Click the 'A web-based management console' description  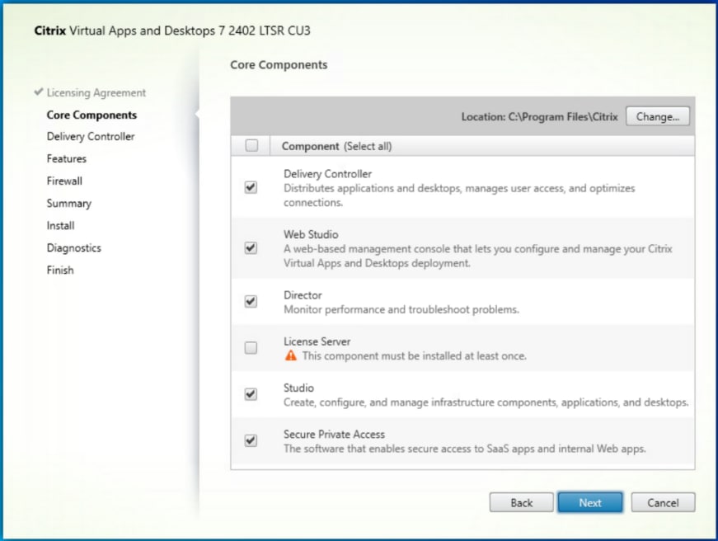click(x=478, y=256)
